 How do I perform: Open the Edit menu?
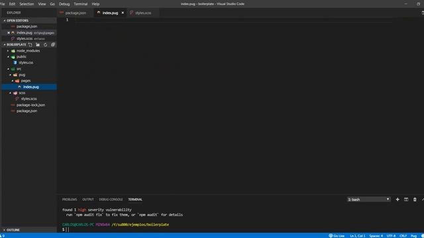[12, 4]
